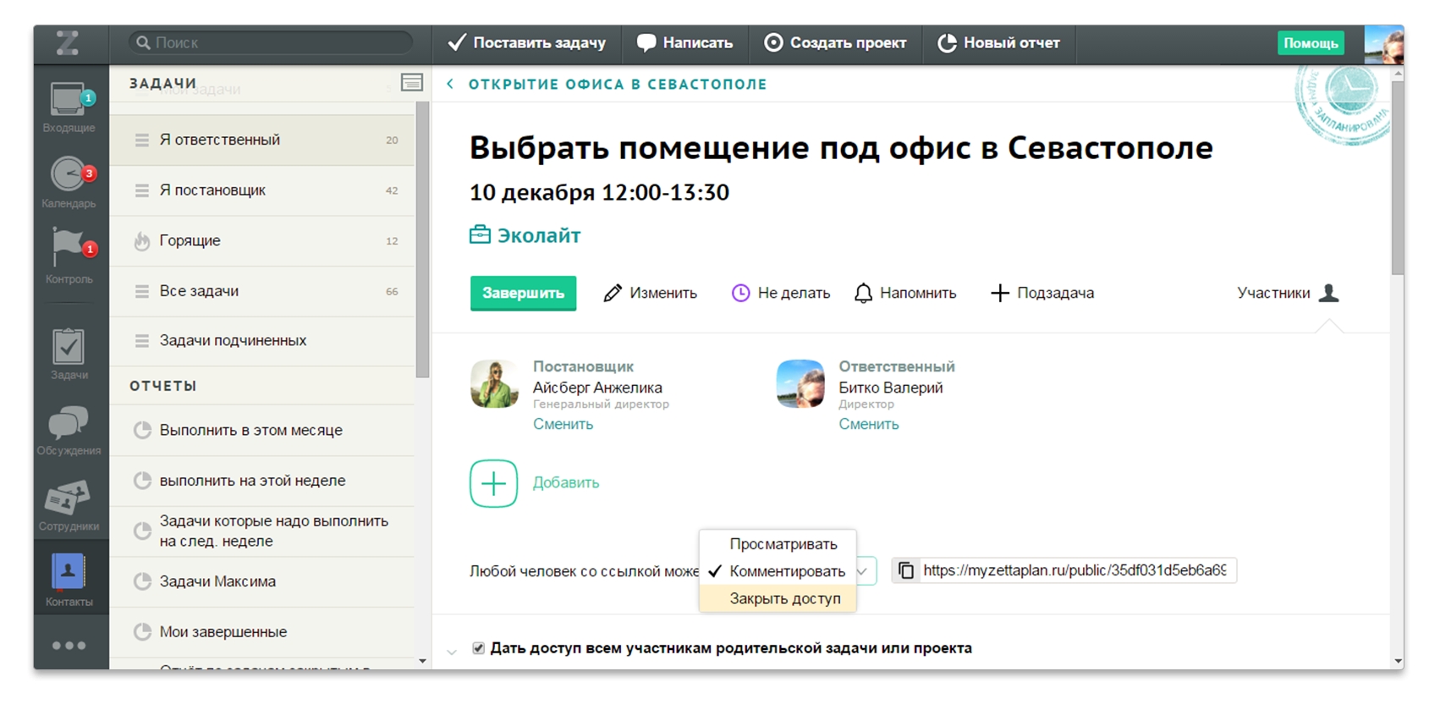Choose Комментировать in the access menu

(778, 571)
